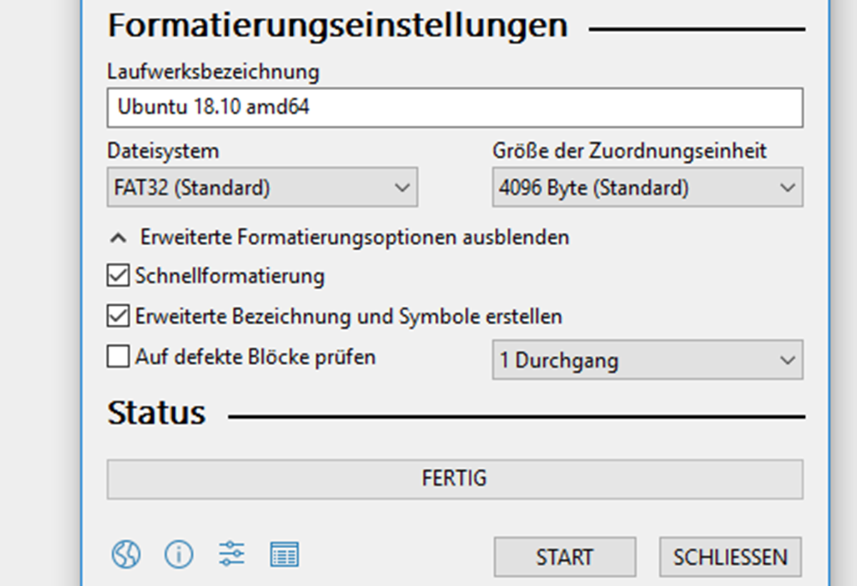Toggle the Schnellformatierung checkbox
Image resolution: width=857 pixels, height=586 pixels.
(x=118, y=276)
